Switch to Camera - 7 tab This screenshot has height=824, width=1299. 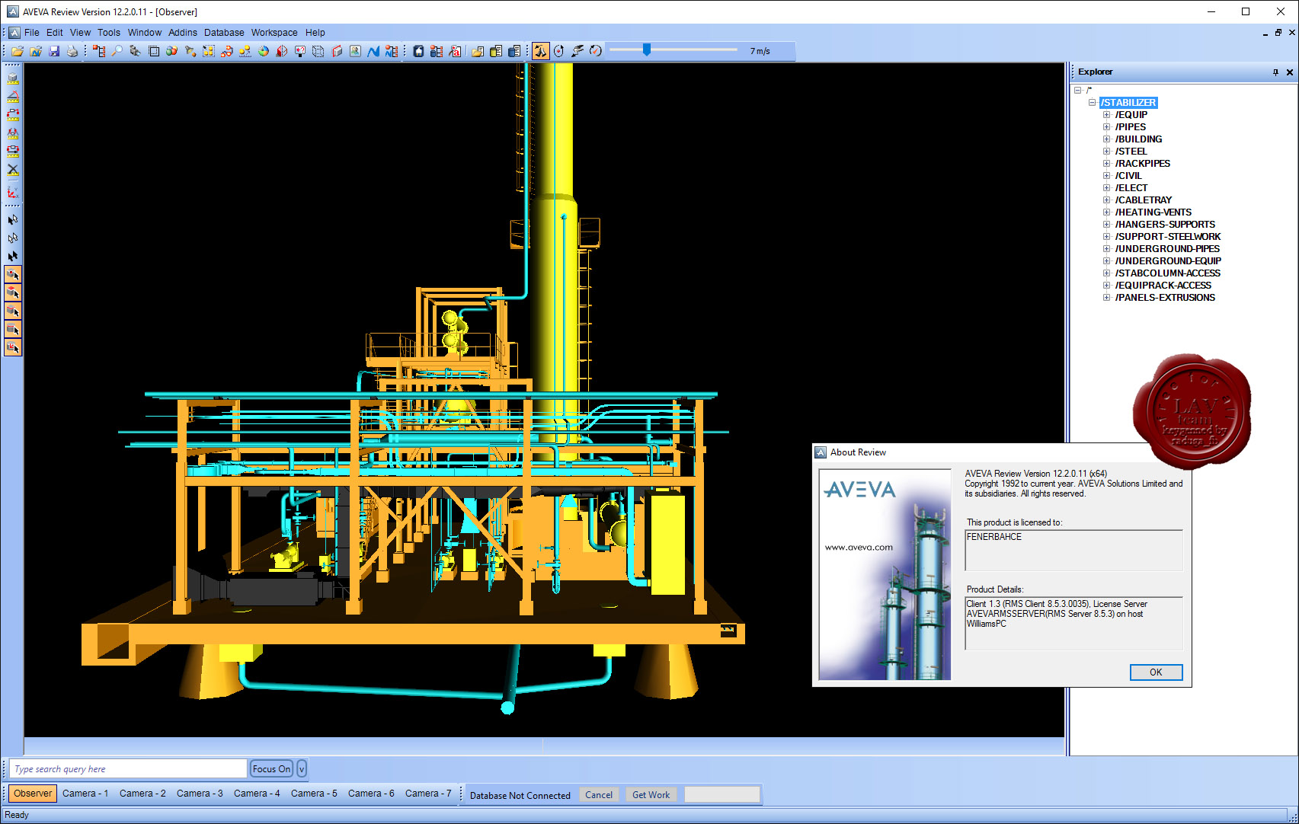pos(428,794)
